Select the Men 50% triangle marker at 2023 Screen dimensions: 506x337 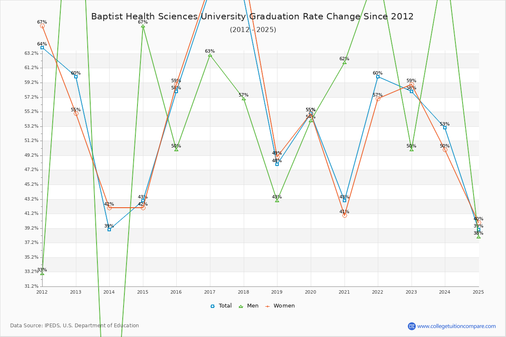pyautogui.click(x=412, y=150)
